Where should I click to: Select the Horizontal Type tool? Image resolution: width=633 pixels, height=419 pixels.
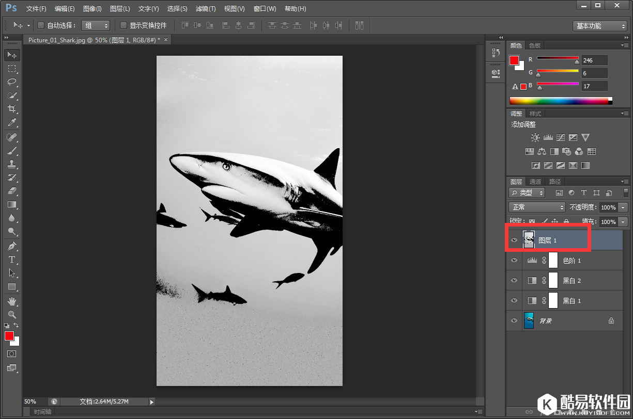[12, 260]
